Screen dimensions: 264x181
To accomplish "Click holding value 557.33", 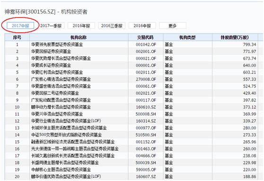I will [x=249, y=79].
